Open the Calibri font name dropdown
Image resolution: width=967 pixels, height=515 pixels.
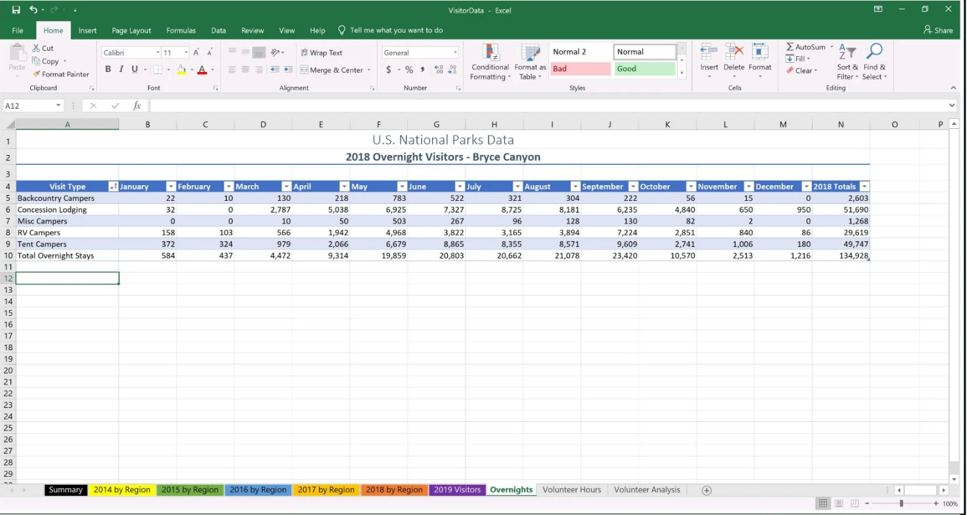click(x=158, y=53)
